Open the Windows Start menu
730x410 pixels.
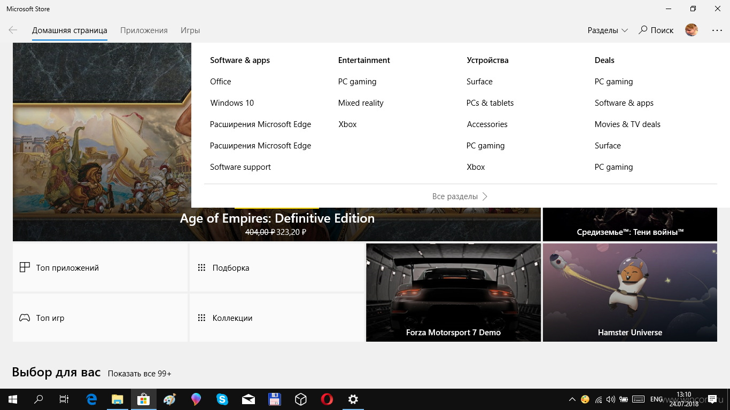13,399
